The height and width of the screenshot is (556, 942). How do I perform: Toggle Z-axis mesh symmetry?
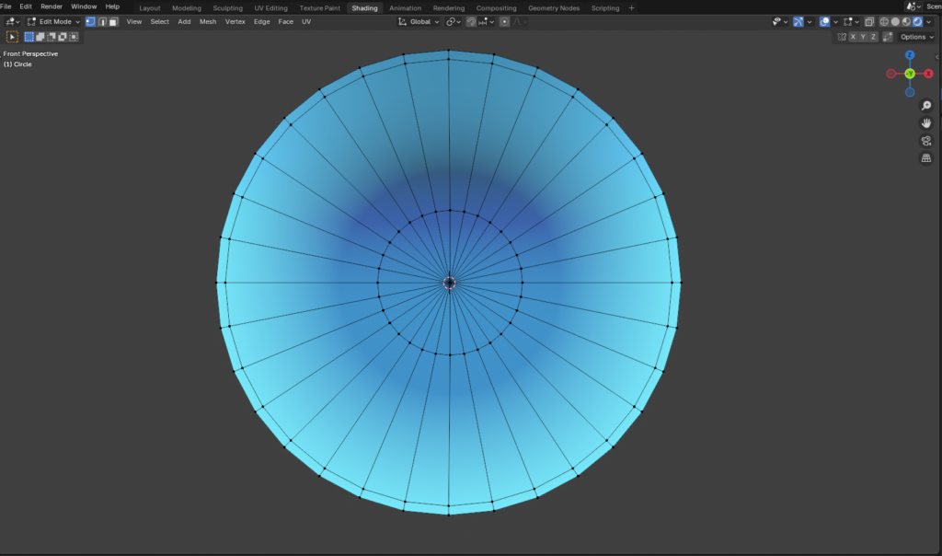pos(874,37)
